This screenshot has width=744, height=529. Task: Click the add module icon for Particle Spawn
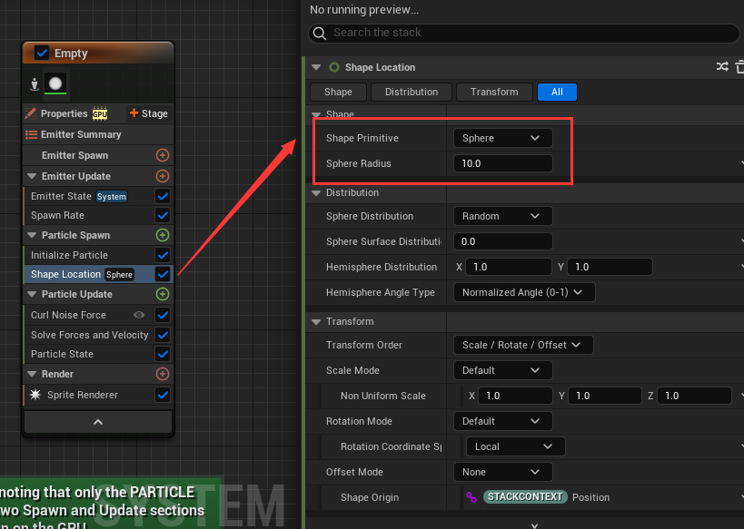pos(163,235)
